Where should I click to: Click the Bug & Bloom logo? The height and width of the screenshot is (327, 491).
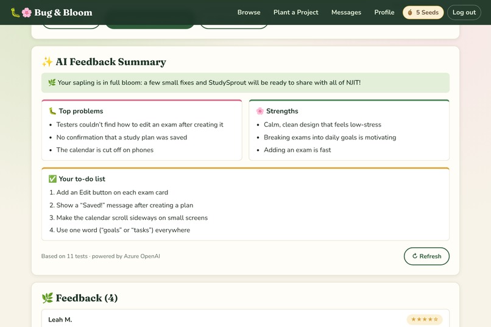52,13
